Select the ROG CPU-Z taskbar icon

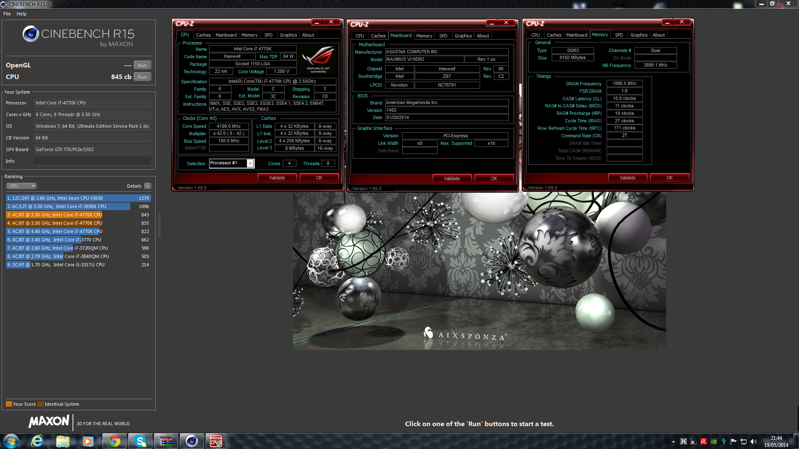216,441
